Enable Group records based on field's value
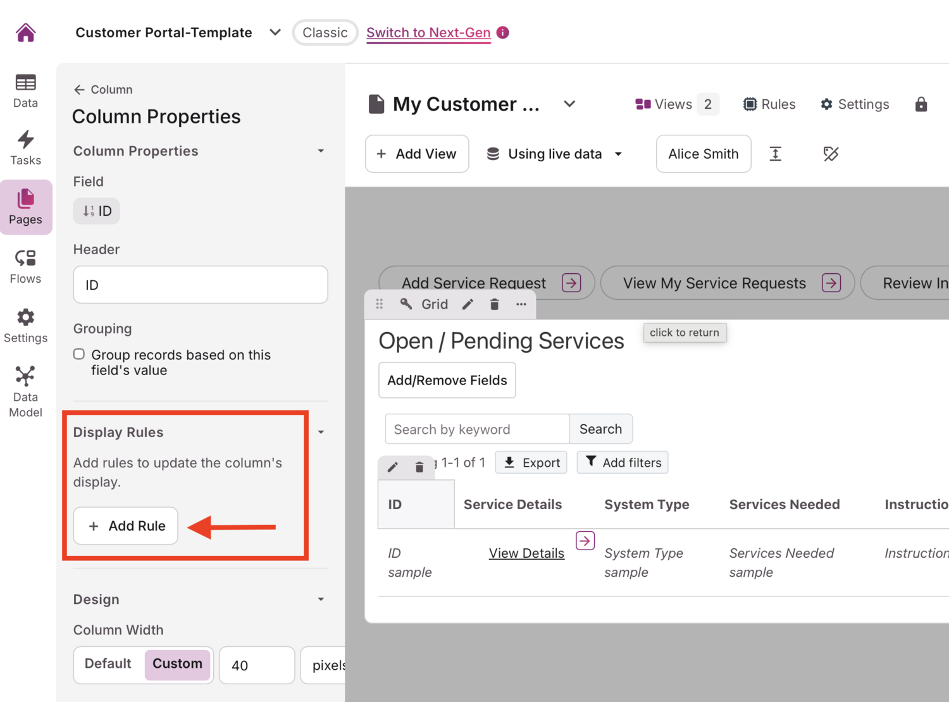This screenshot has height=702, width=949. 79,354
